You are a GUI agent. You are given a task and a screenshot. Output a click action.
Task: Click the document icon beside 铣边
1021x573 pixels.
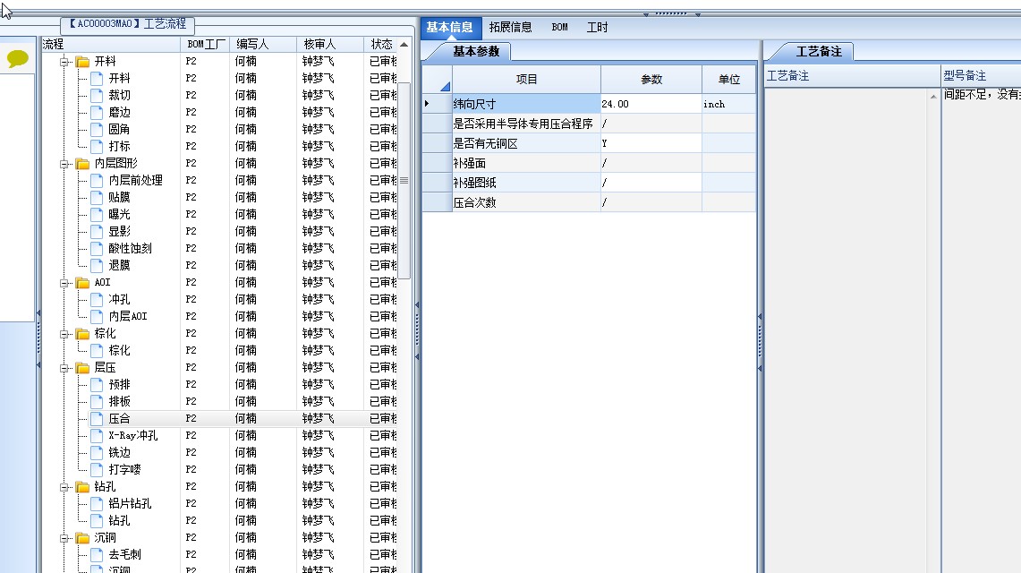point(97,452)
